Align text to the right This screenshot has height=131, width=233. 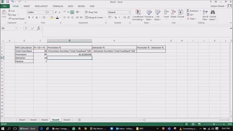72,17
